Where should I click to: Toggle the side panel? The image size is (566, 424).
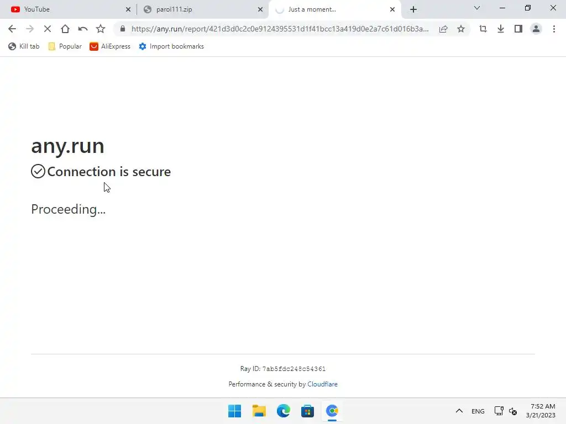(x=518, y=29)
